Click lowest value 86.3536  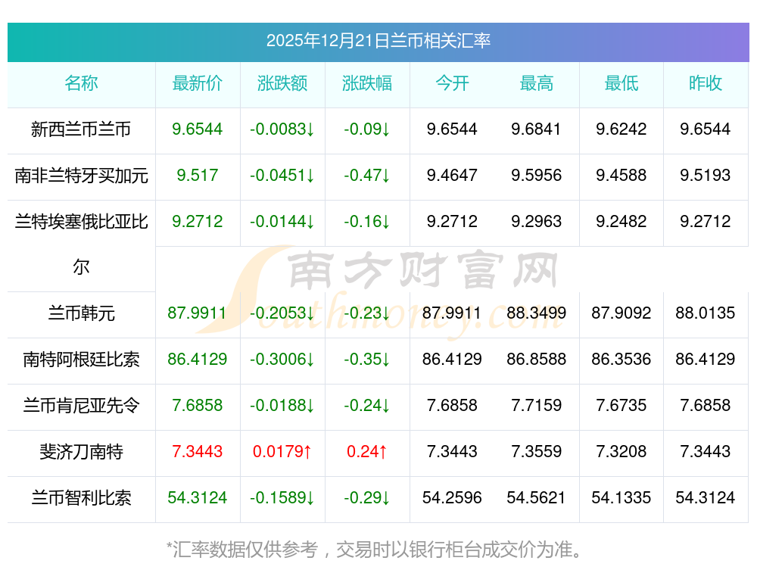[621, 359]
